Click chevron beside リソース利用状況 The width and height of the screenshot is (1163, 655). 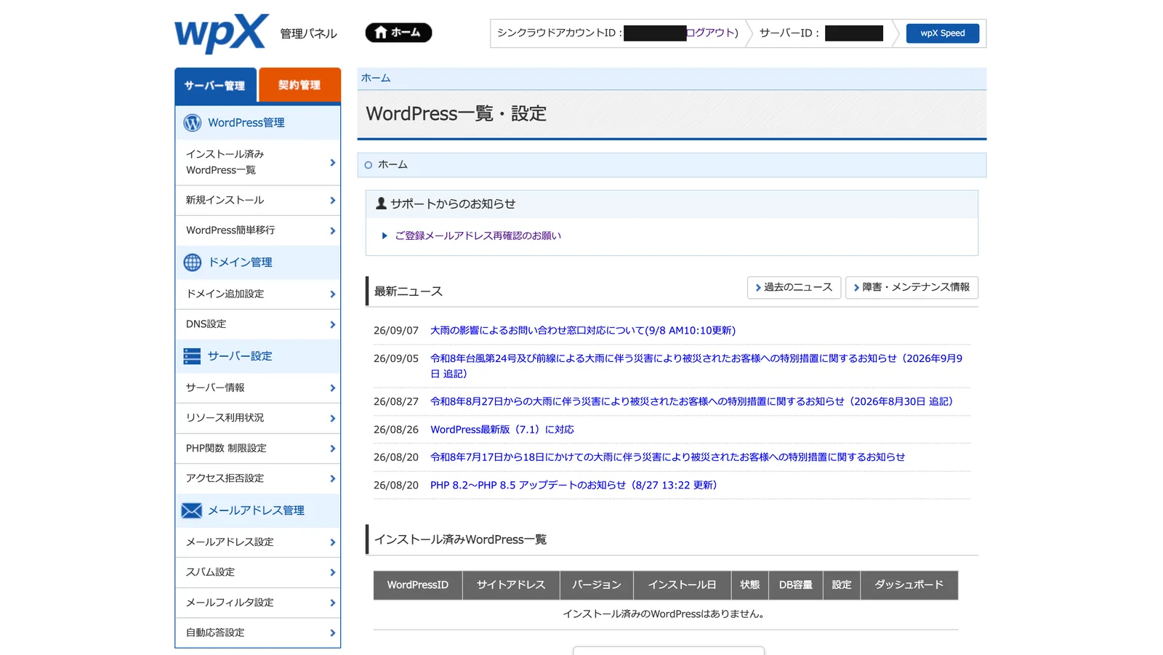coord(332,418)
